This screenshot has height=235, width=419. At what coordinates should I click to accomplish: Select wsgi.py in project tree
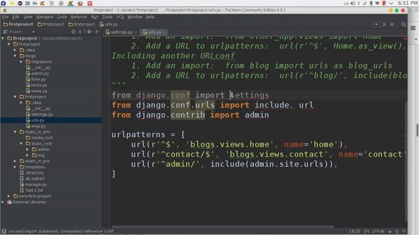point(38,126)
